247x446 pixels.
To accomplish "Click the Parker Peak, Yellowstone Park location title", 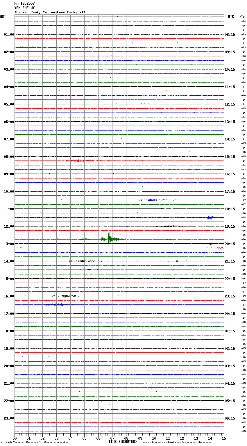I will click(50, 12).
